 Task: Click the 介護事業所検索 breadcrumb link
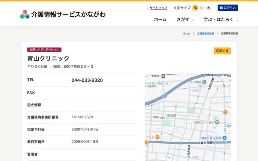pyautogui.click(x=206, y=33)
